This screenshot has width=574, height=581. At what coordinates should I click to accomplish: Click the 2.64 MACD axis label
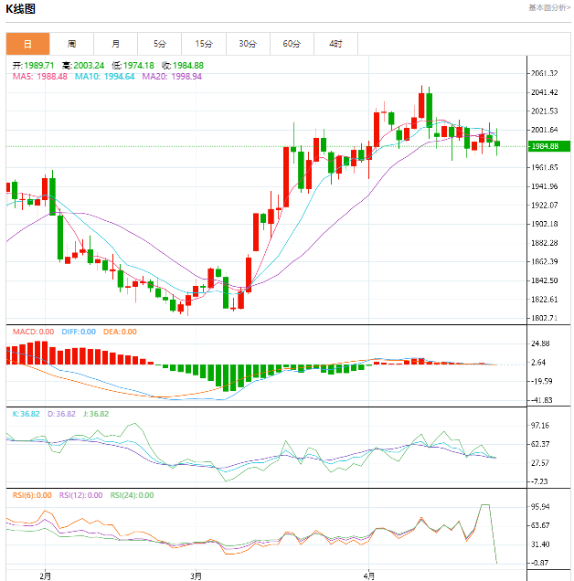[538, 363]
